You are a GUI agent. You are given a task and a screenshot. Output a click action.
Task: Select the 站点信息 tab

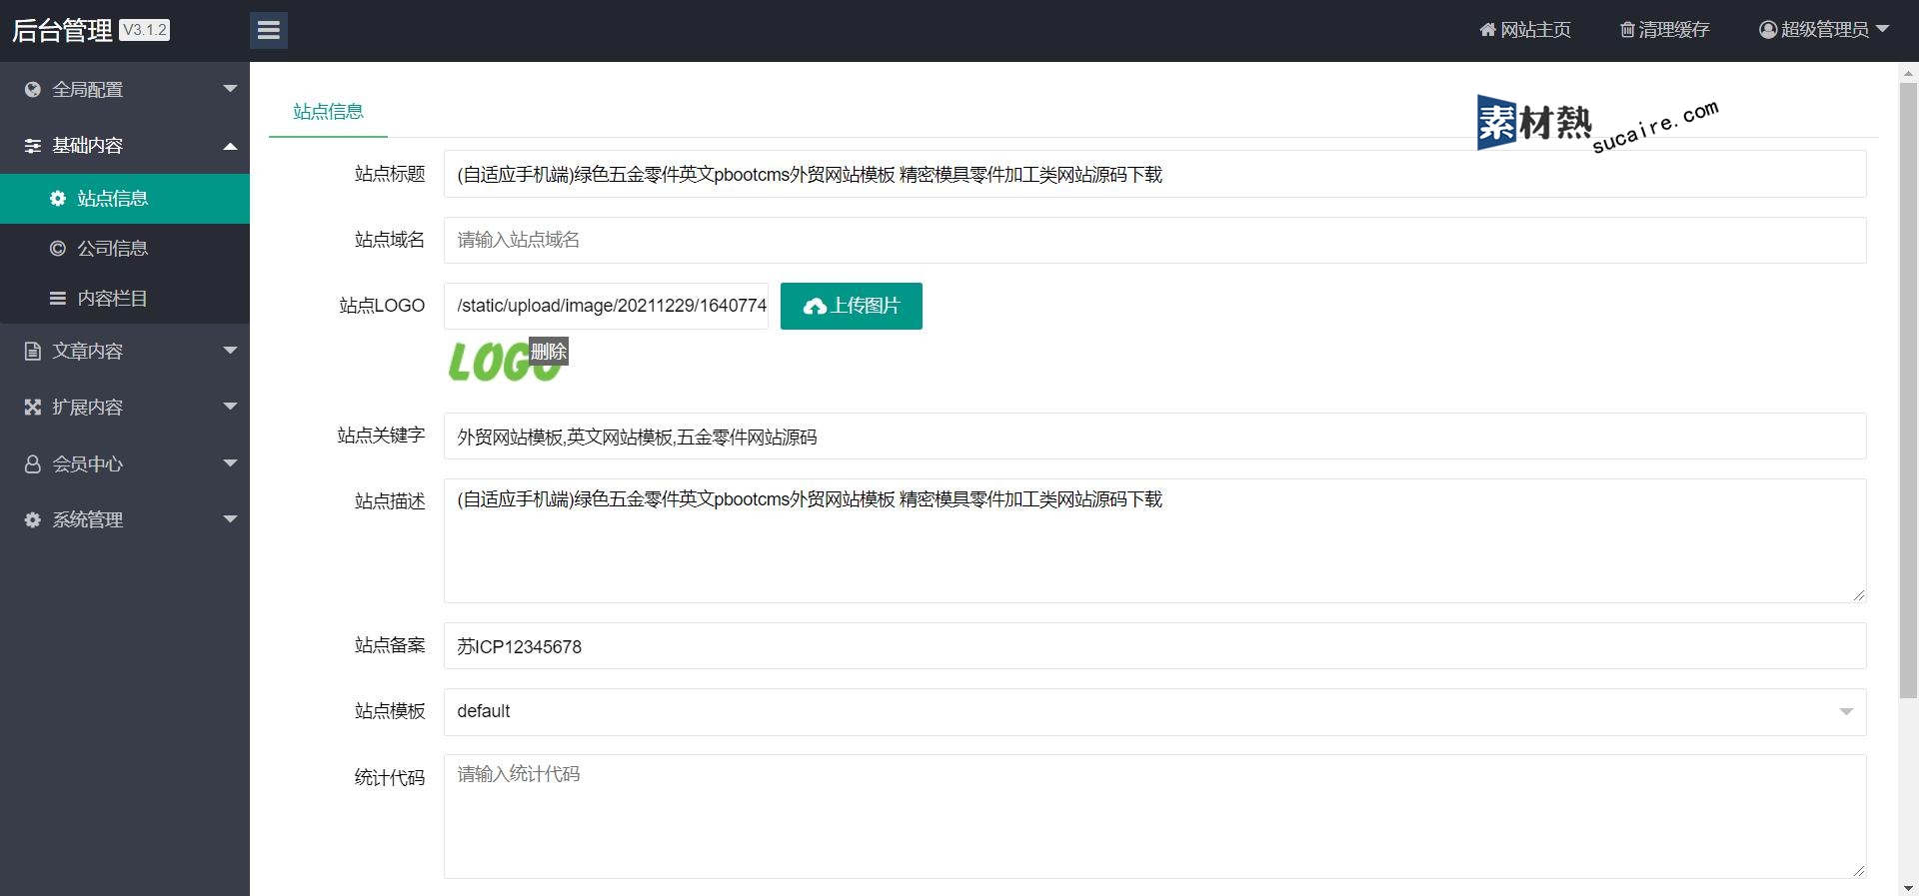(x=328, y=112)
